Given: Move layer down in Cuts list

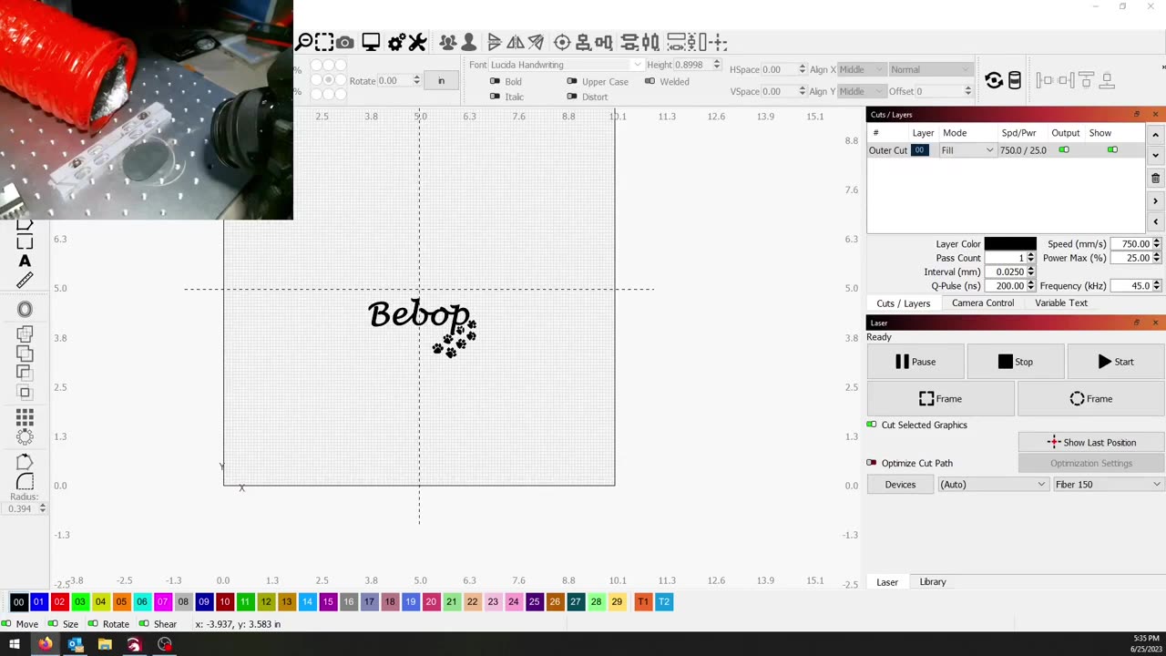Looking at the screenshot, I should pyautogui.click(x=1155, y=155).
